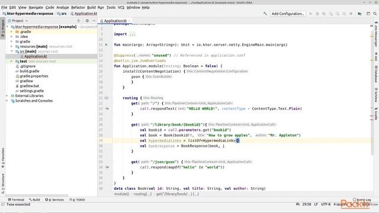The width and height of the screenshot is (379, 213).
Task: Open the Event Log
Action: coord(362,200)
